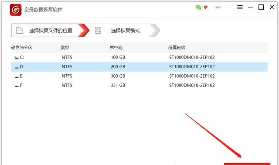279x165 pixels.
Task: Sort by 磁盘与分区 column header
Action: tap(22, 48)
